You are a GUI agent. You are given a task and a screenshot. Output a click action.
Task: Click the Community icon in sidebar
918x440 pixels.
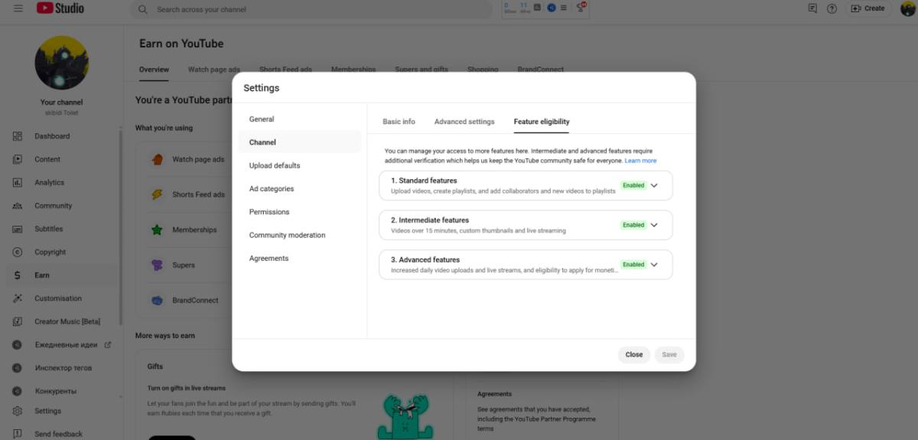click(18, 206)
